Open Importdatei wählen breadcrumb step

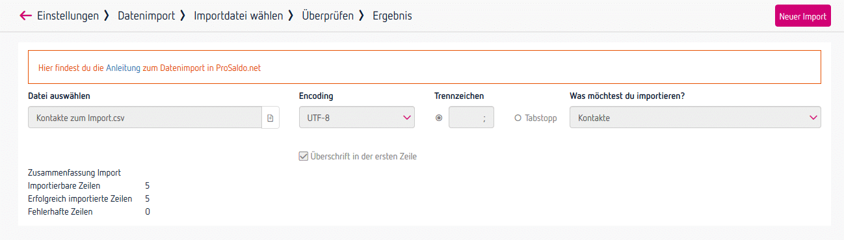239,16
